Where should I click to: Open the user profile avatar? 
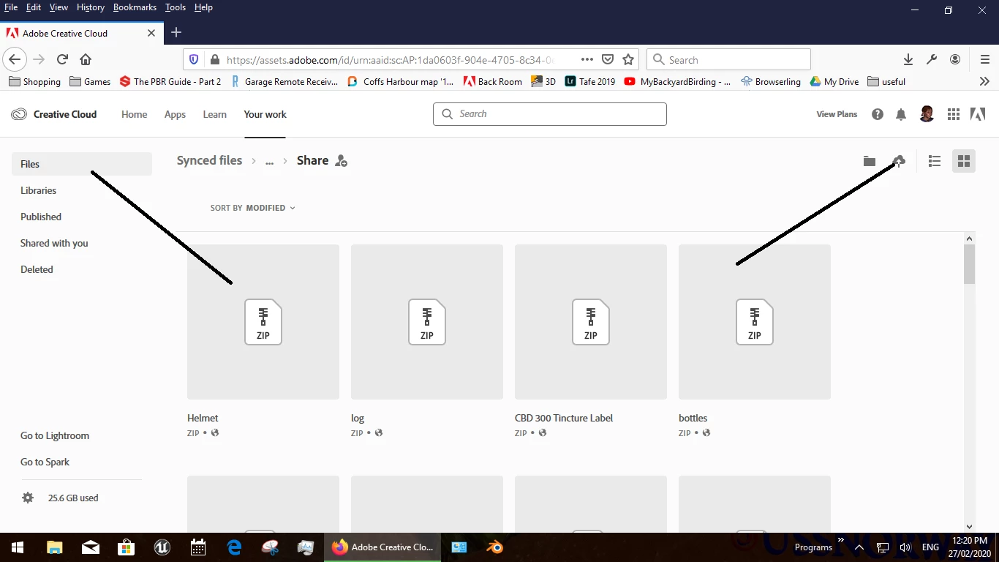[927, 114]
